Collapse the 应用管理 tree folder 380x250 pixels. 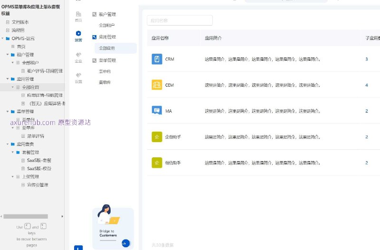pyautogui.click(x=8, y=79)
